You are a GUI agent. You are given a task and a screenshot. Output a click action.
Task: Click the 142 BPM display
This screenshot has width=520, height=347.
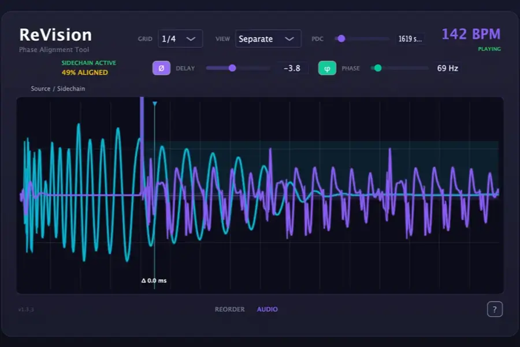pos(471,34)
